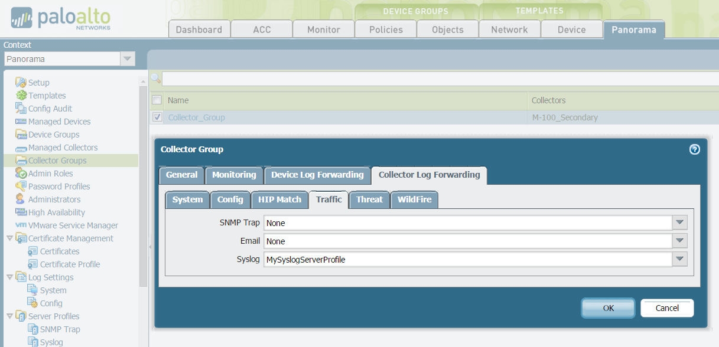Image resolution: width=719 pixels, height=347 pixels.
Task: Click the Managed Devices icon
Action: pos(21,122)
